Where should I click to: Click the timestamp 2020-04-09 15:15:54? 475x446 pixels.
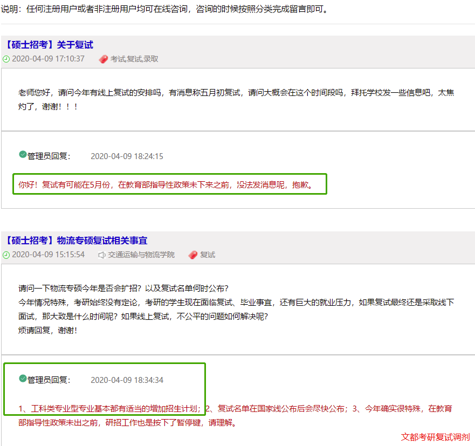(x=48, y=255)
